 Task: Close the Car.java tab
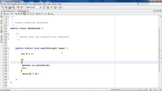coord(28,11)
